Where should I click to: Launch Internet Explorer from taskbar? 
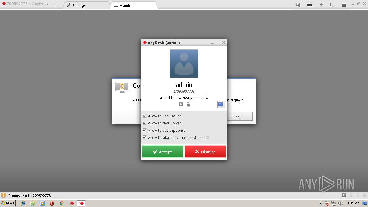[23, 203]
